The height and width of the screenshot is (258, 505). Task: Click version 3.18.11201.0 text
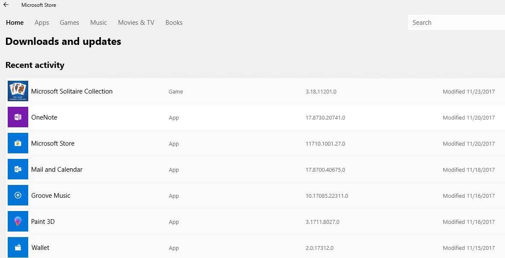coord(321,92)
